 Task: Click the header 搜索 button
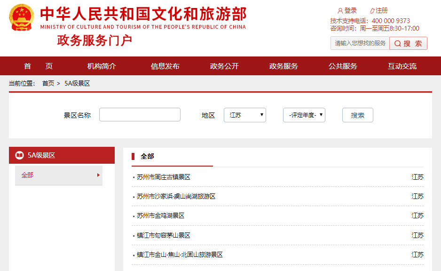409,43
